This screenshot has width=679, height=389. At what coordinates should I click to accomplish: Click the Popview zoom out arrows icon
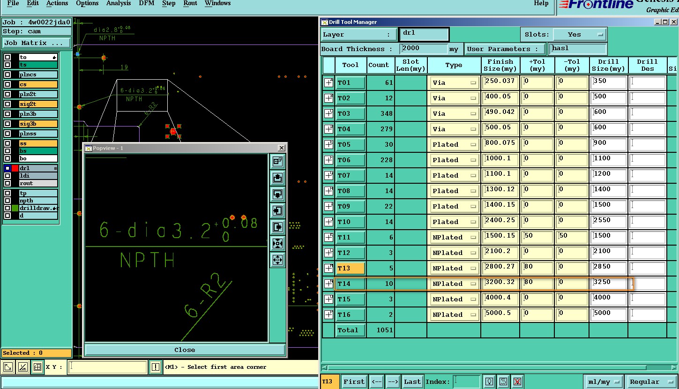[x=277, y=260]
